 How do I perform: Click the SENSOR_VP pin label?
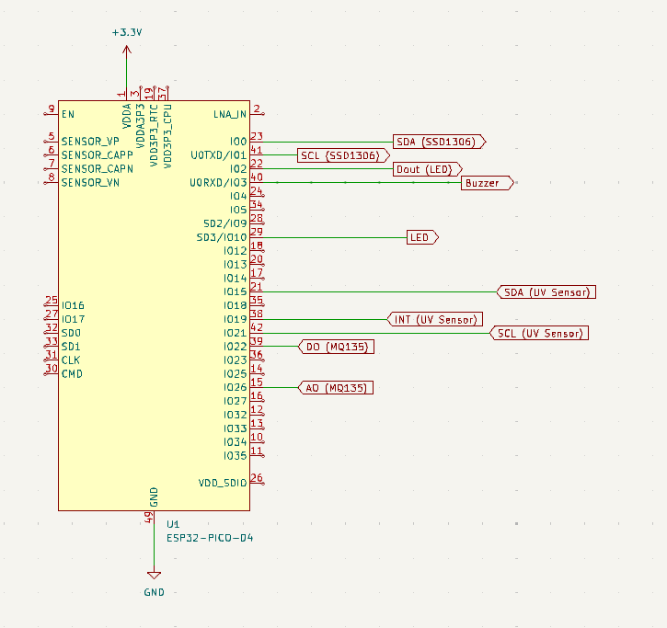(x=90, y=142)
